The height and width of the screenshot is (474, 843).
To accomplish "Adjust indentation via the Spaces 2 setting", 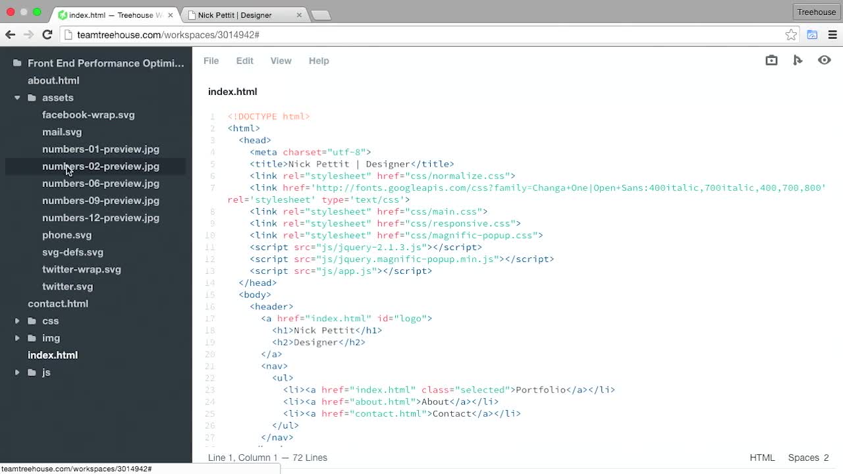I will coord(807,458).
